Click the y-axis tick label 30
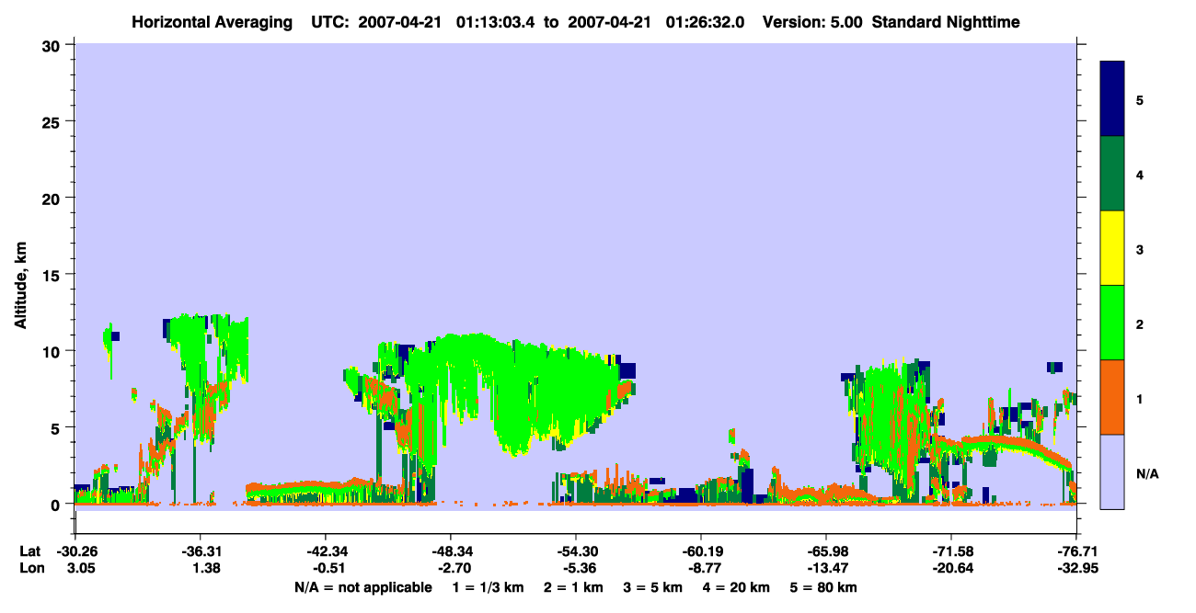Screen dimensions: 1196x613 pos(53,45)
